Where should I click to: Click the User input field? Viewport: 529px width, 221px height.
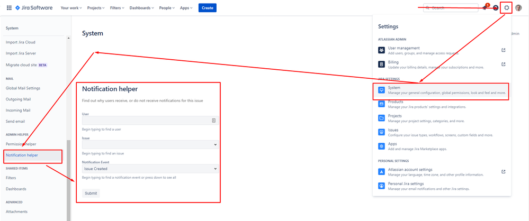pyautogui.click(x=150, y=121)
